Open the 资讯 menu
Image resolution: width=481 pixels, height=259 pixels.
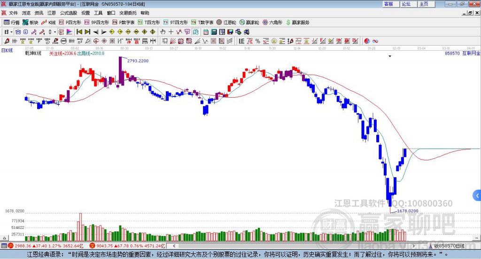click(x=39, y=13)
